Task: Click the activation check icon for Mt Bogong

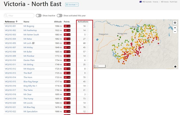Action: pos(87,26)
